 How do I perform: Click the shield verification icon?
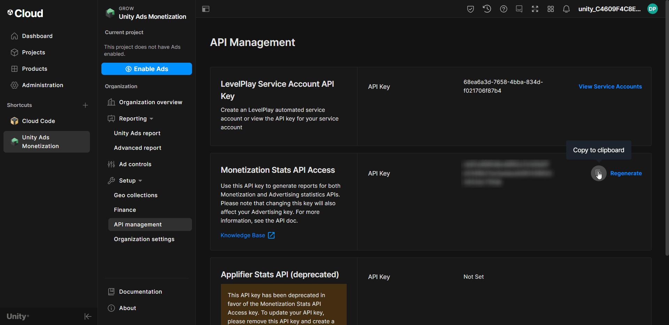[470, 9]
